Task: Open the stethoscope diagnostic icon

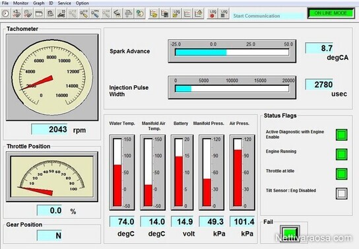Action: click(16, 13)
